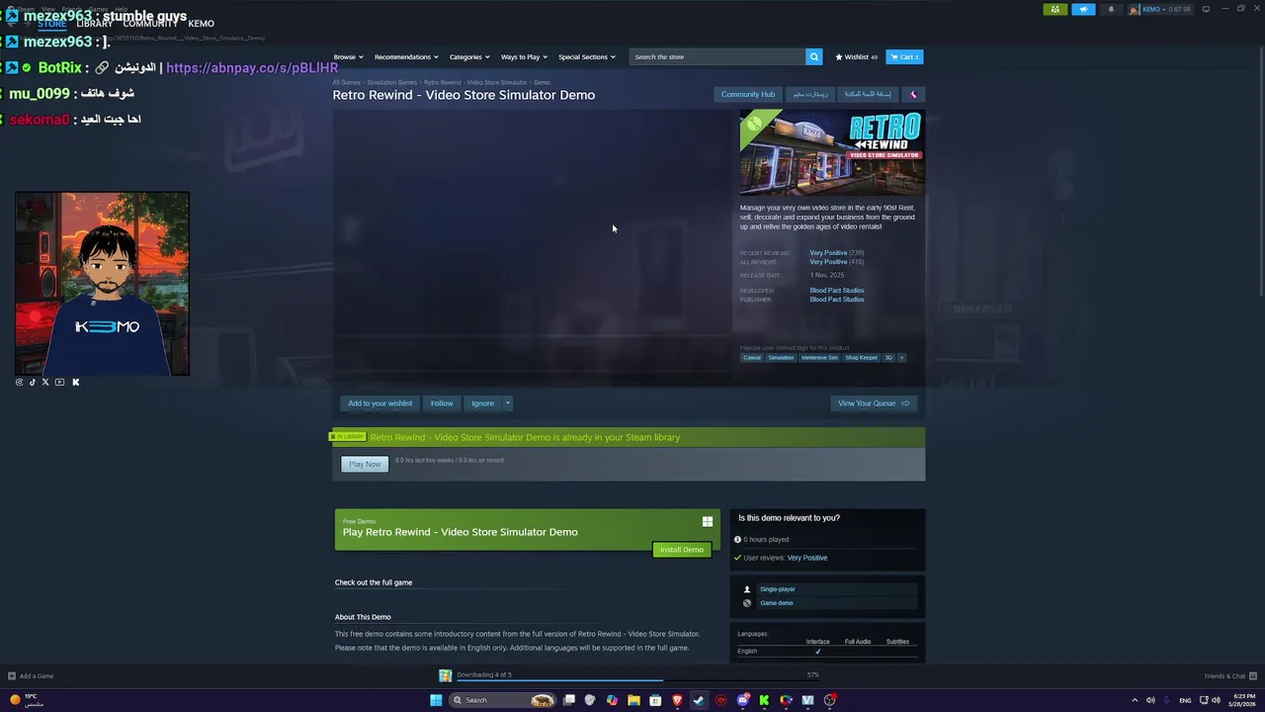Click the Single-player feature icon
This screenshot has width=1265, height=712.
click(x=747, y=589)
